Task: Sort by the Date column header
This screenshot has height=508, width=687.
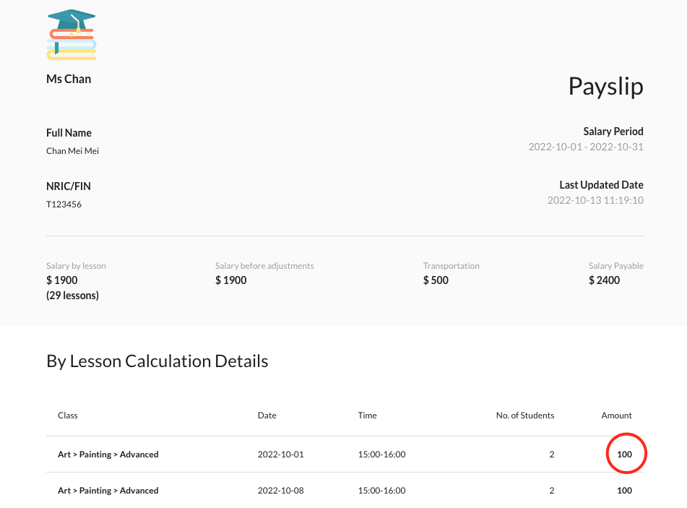Action: [x=267, y=416]
